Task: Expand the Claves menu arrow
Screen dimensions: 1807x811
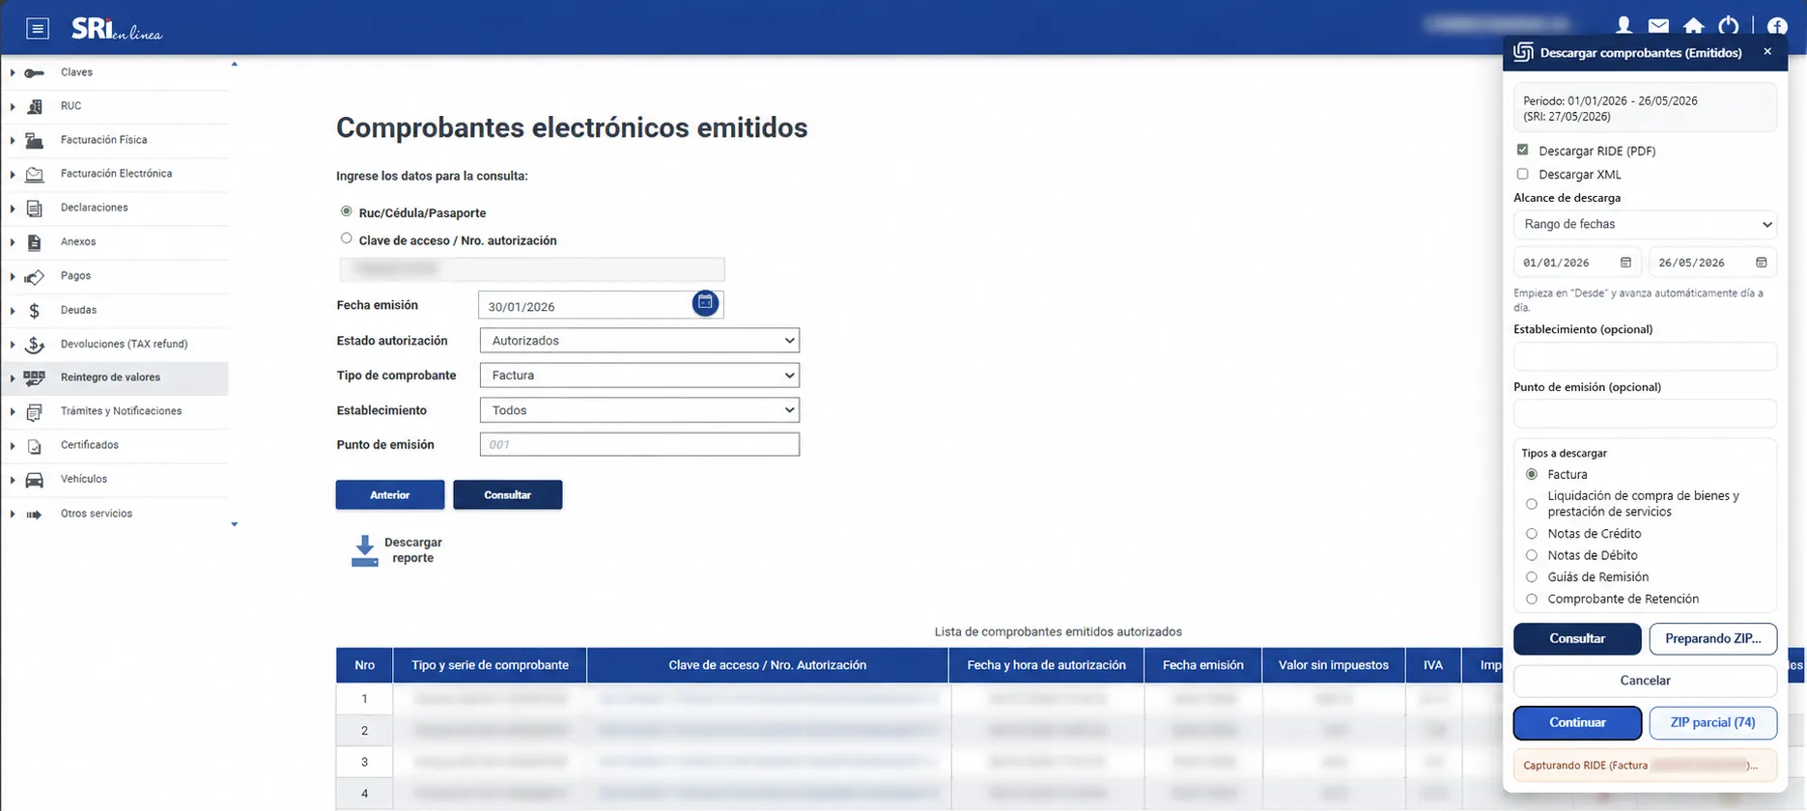Action: pos(13,73)
